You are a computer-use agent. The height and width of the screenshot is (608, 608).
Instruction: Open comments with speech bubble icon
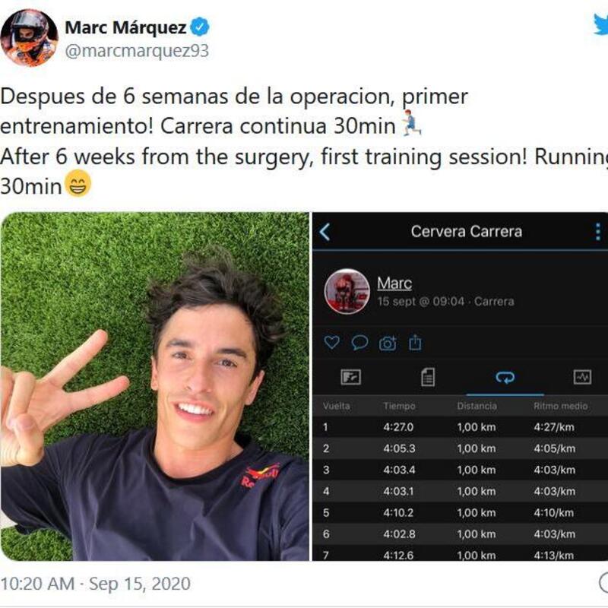[359, 343]
